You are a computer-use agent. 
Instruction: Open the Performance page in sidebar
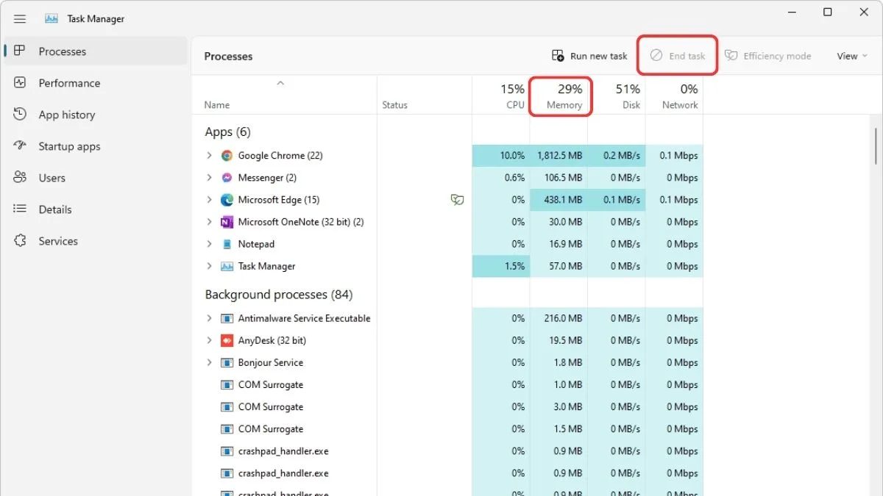tap(96, 83)
